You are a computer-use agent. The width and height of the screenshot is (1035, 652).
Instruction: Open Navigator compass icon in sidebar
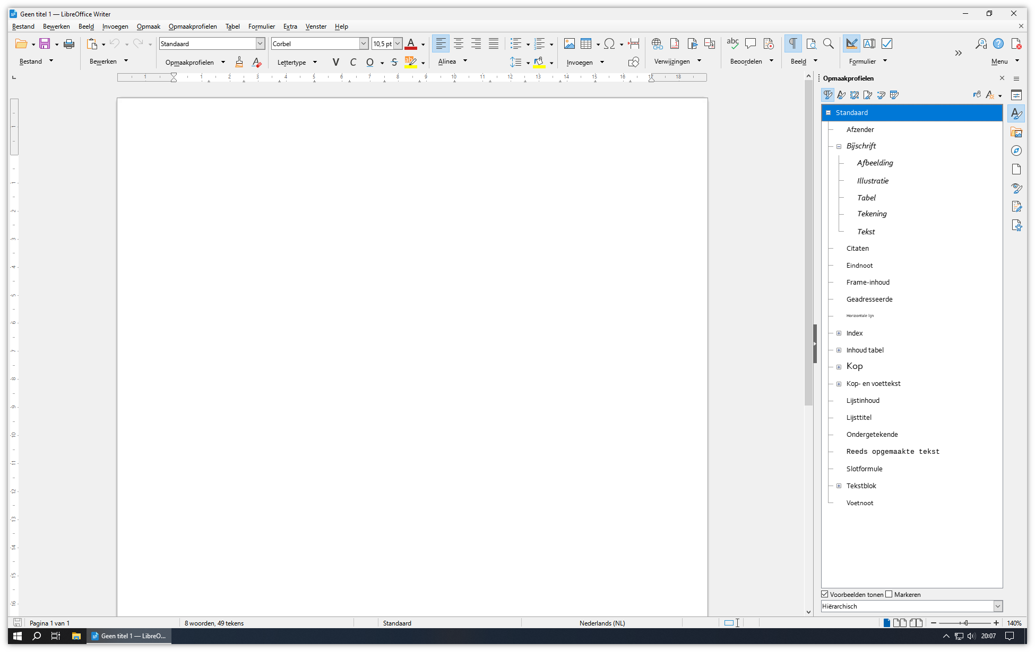1016,151
